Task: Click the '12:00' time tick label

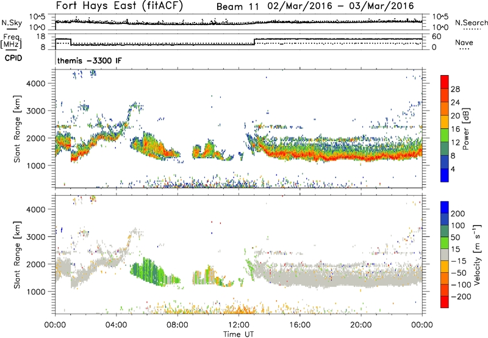Action: tap(239, 325)
